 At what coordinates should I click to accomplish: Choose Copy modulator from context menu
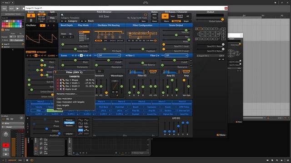[x=64, y=99]
